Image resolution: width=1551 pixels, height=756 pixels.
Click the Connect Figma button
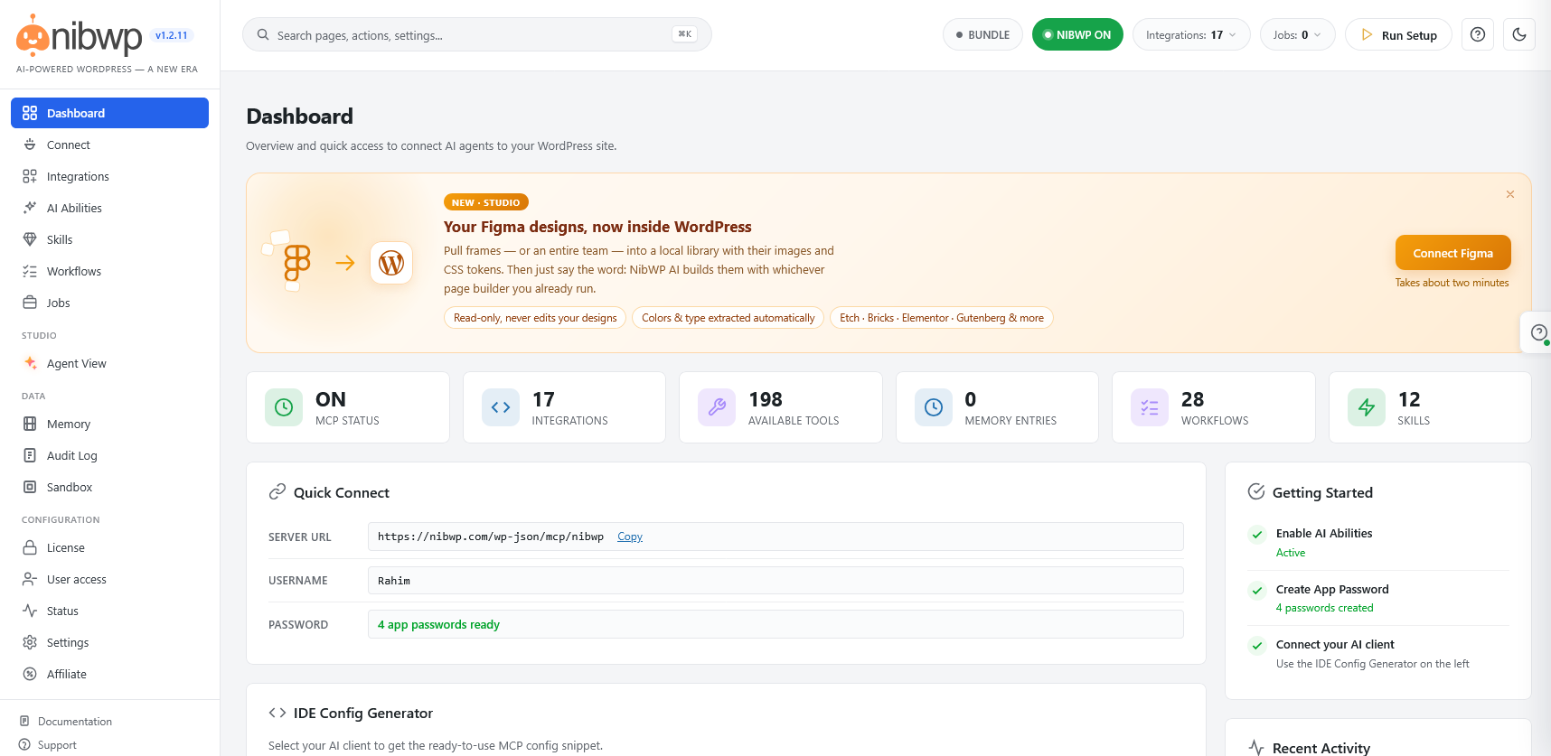point(1452,253)
